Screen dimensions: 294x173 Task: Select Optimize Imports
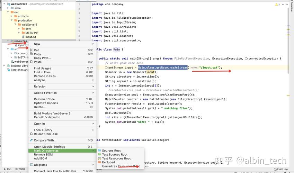[62, 103]
